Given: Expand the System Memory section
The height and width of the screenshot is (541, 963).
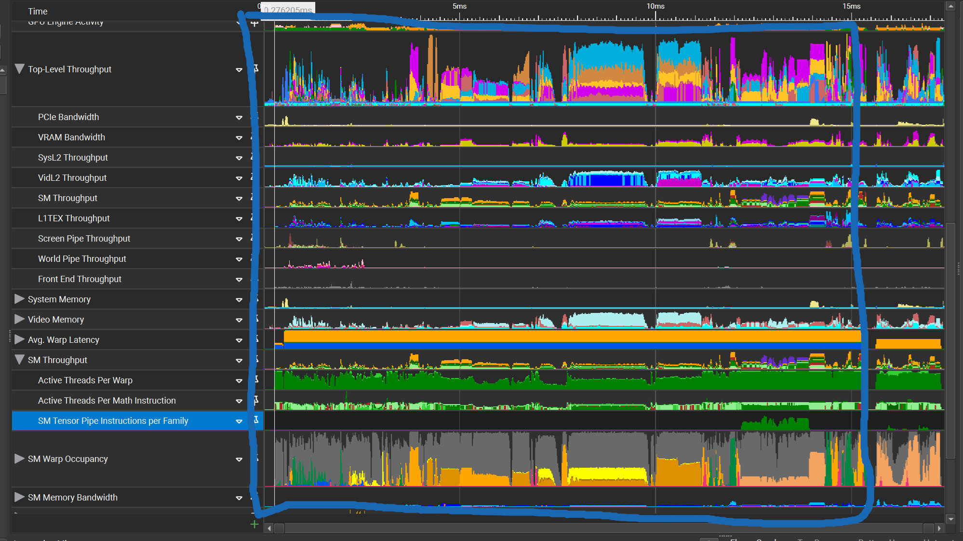Looking at the screenshot, I should pyautogui.click(x=19, y=299).
